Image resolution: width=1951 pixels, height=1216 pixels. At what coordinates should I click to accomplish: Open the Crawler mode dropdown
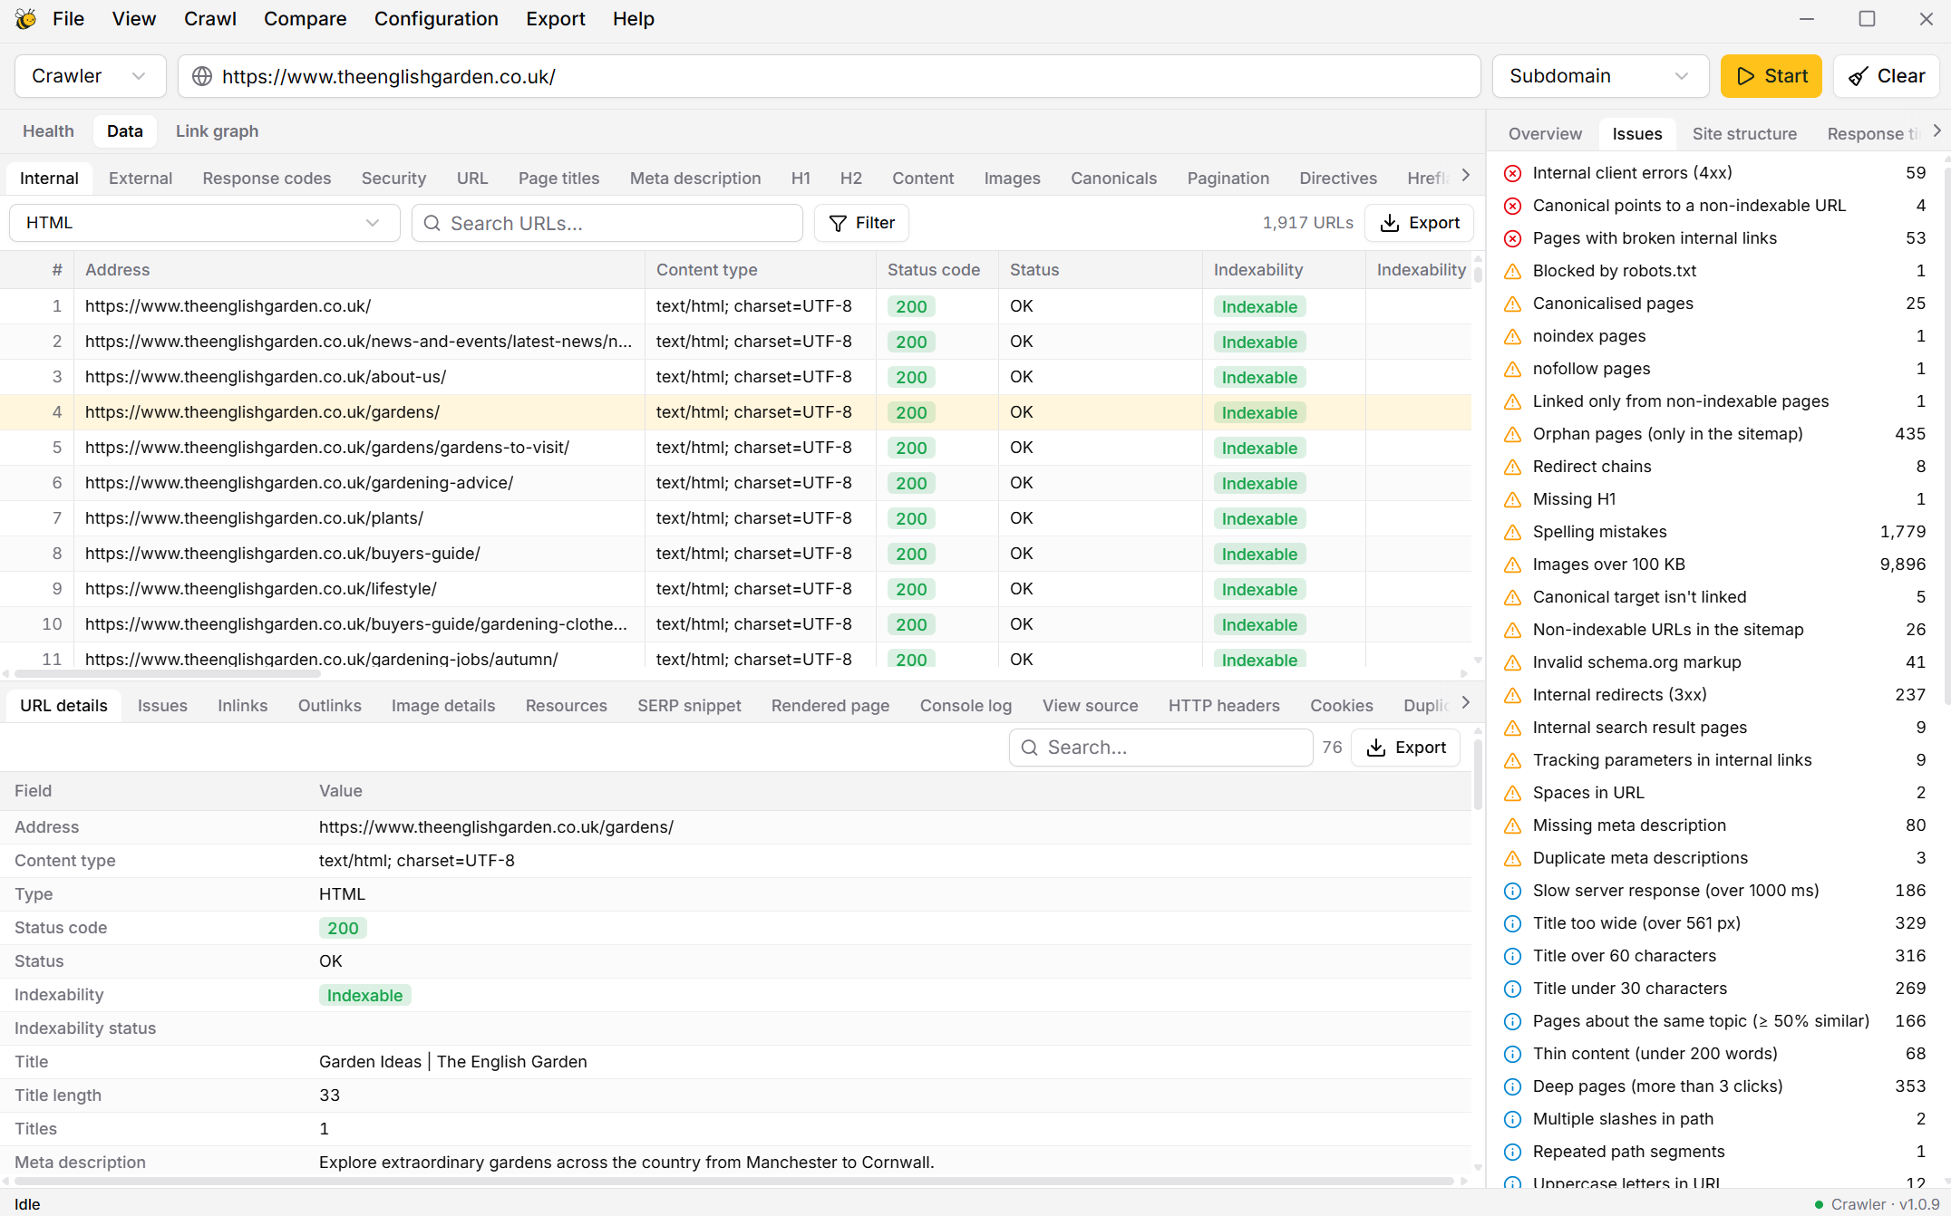tap(90, 76)
